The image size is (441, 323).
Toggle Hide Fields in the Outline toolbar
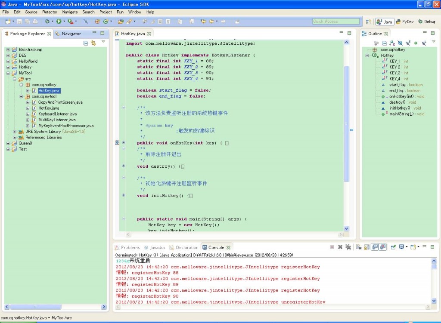[400, 43]
